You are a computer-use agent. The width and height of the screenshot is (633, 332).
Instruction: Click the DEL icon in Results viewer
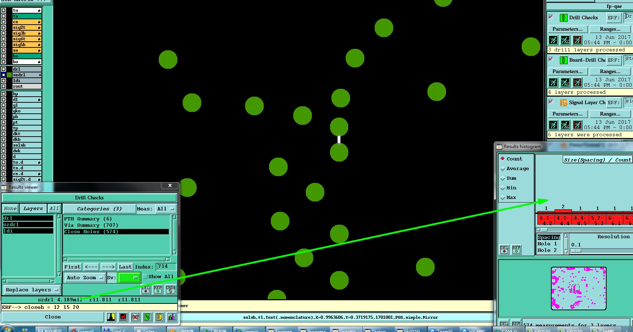[x=146, y=289]
